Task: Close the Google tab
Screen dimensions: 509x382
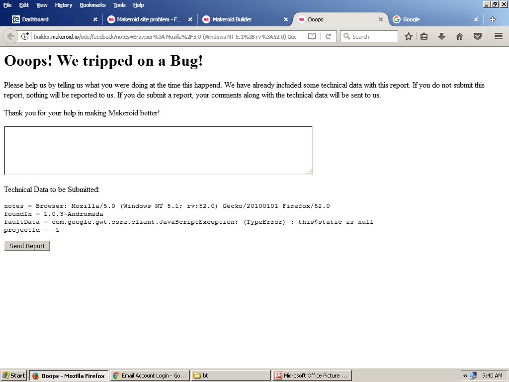Action: click(x=476, y=19)
